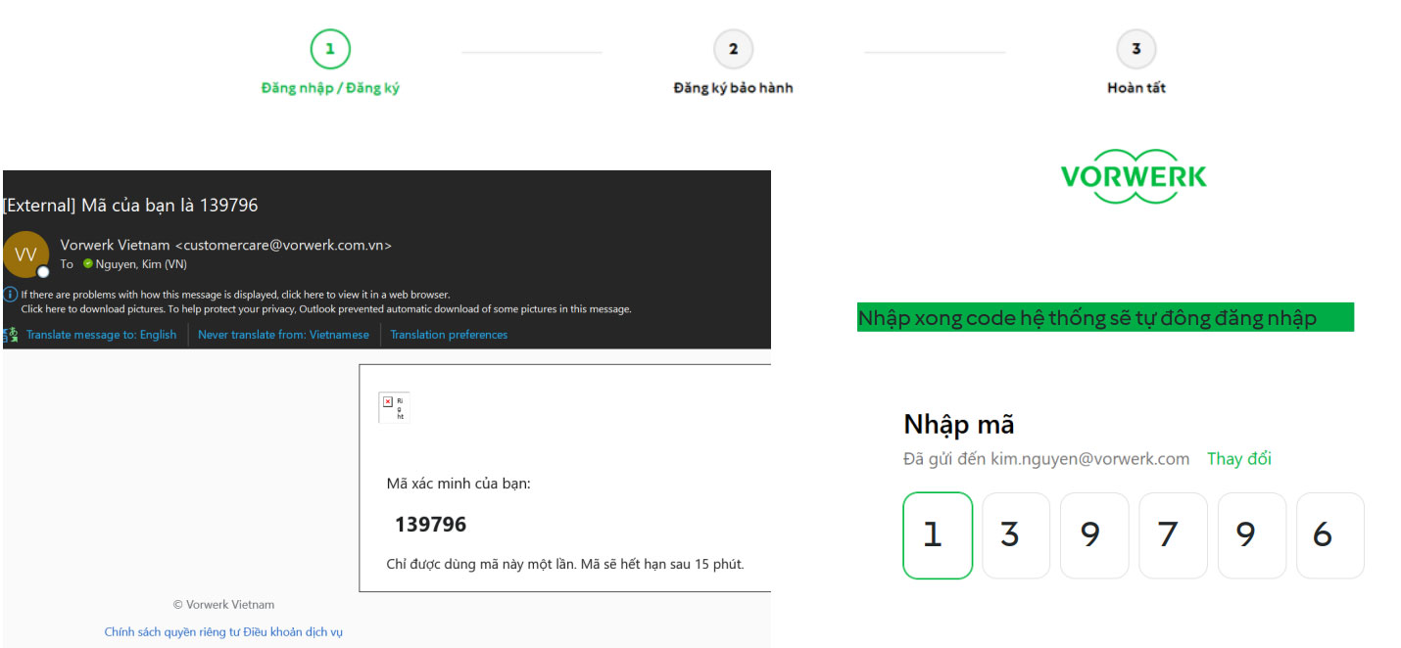
Task: Focus the second code box containing 3
Action: pos(1016,535)
